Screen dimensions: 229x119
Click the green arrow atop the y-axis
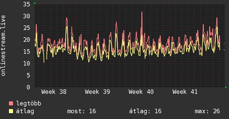(35, 3)
